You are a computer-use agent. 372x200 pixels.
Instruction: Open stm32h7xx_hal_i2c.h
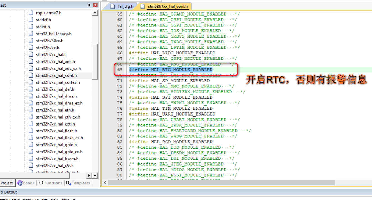(x=55, y=166)
